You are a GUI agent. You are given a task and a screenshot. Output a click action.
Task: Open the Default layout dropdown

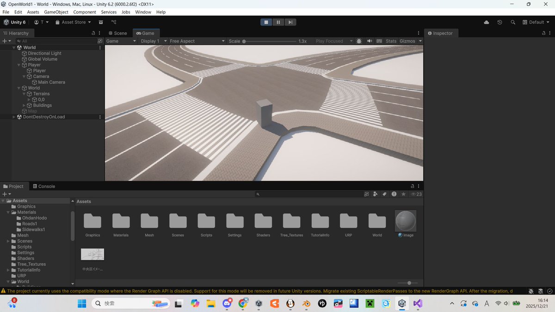[x=536, y=22]
